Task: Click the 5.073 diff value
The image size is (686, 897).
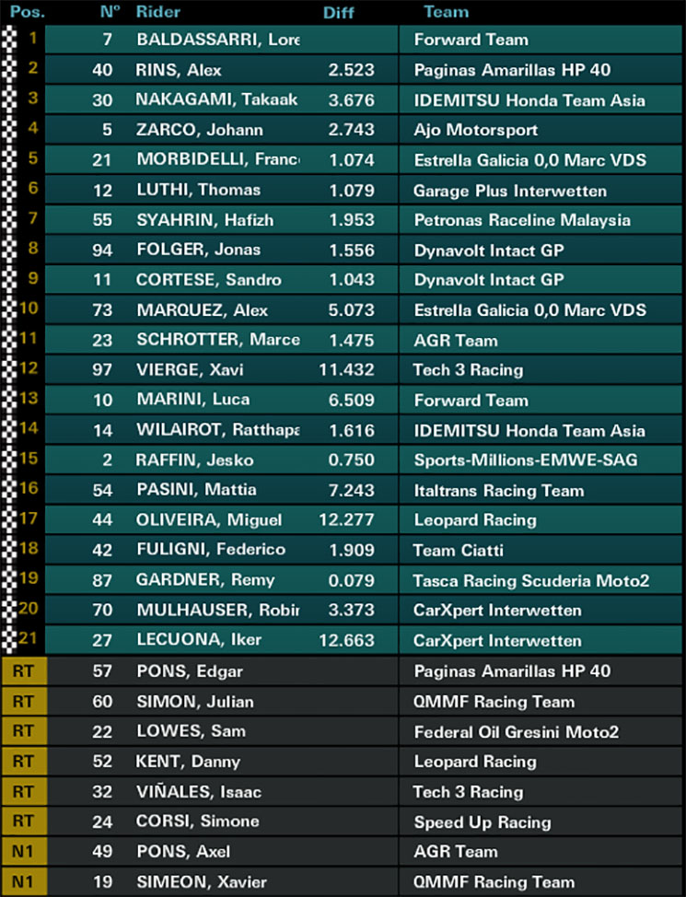Action: (352, 310)
